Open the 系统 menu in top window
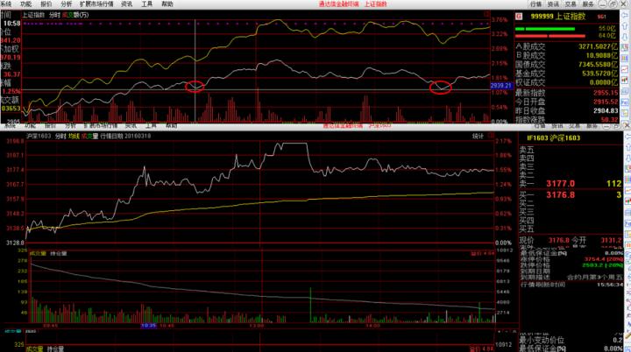This screenshot has height=352, width=631. coord(5,4)
